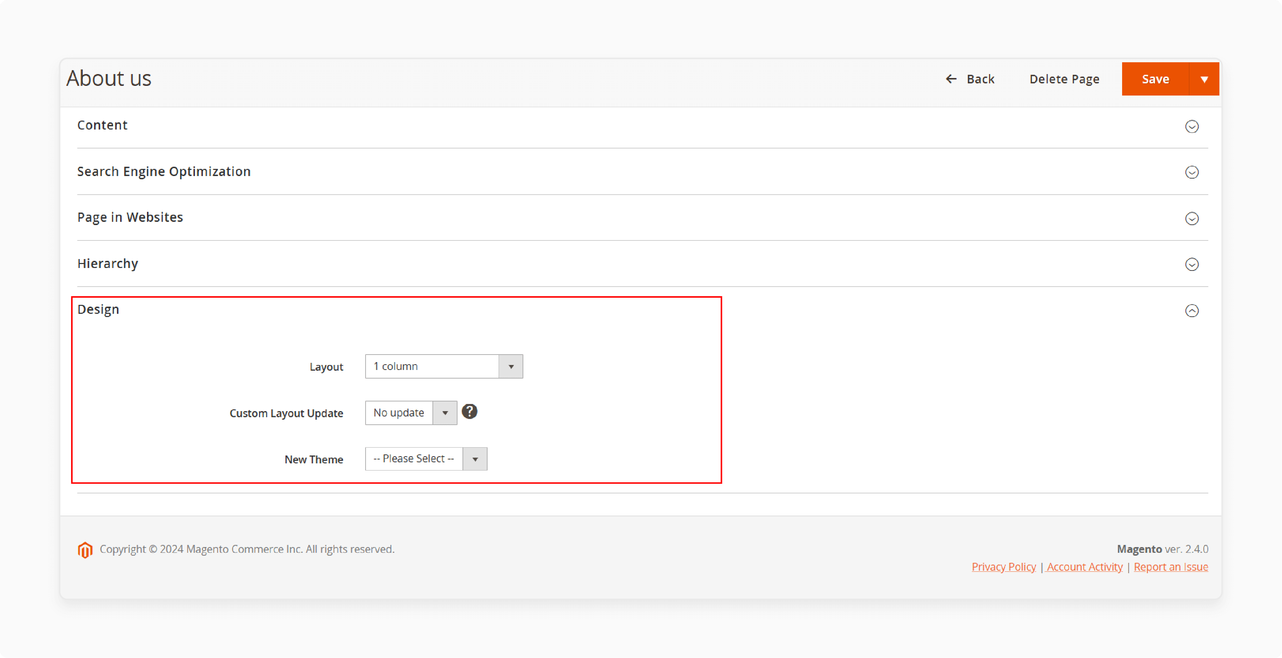Click the Search Engine Optimization title
Image resolution: width=1282 pixels, height=658 pixels.
coord(164,171)
